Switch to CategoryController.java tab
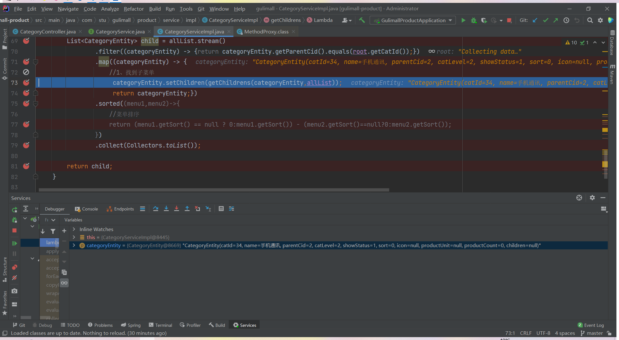Viewport: 619px width, 340px height. [x=48, y=31]
